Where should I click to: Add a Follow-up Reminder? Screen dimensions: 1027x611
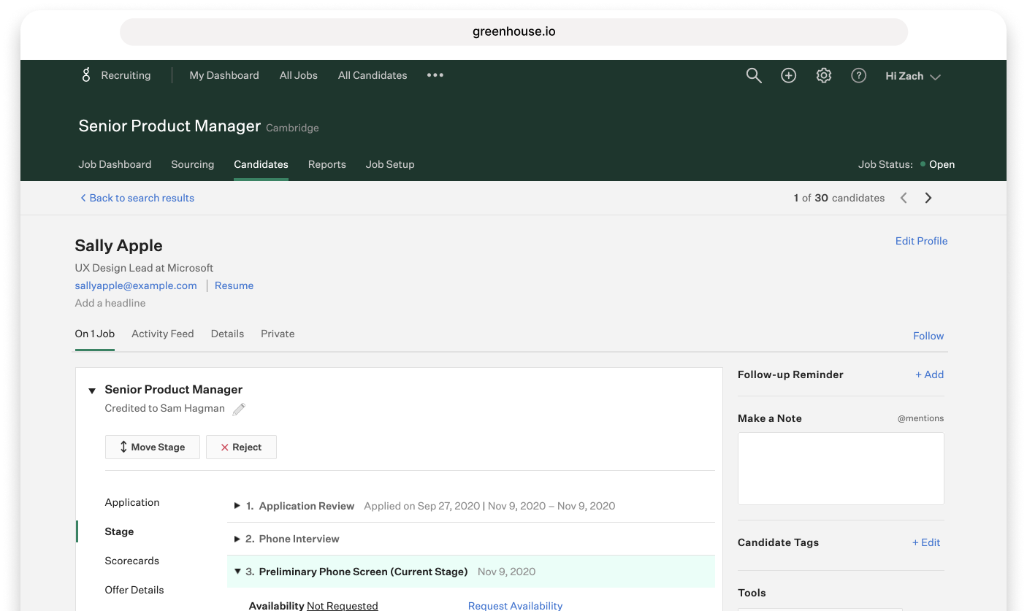pos(929,374)
